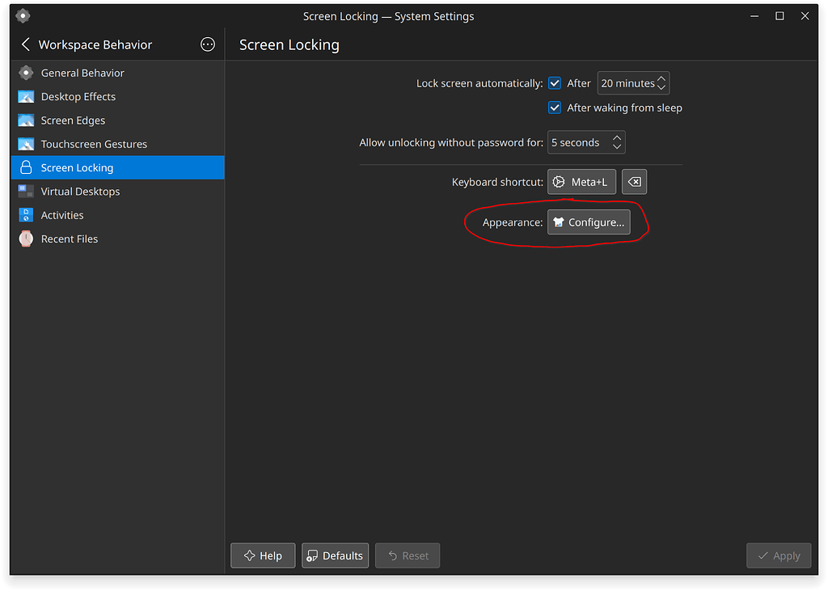
Task: Increase the 20 minutes lock timeout
Action: click(661, 78)
